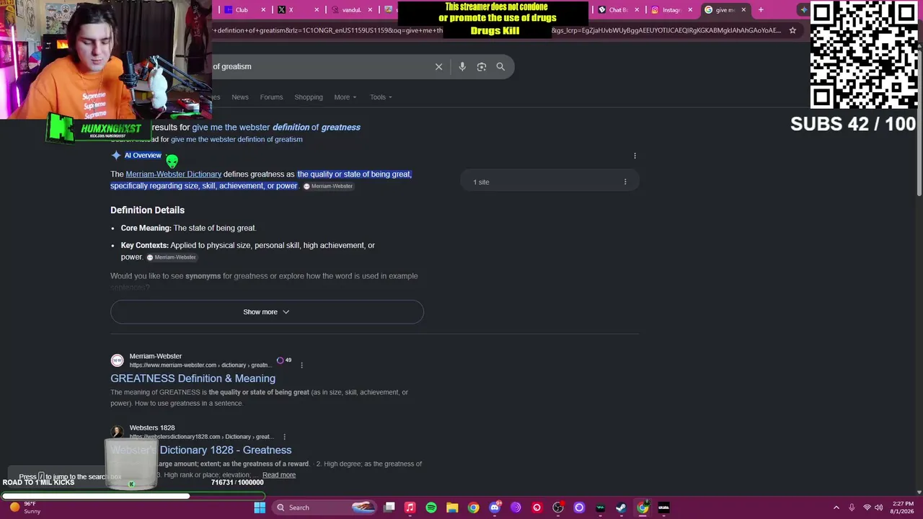Click the Windows taskbar Search box
The width and height of the screenshot is (923, 519).
point(328,507)
